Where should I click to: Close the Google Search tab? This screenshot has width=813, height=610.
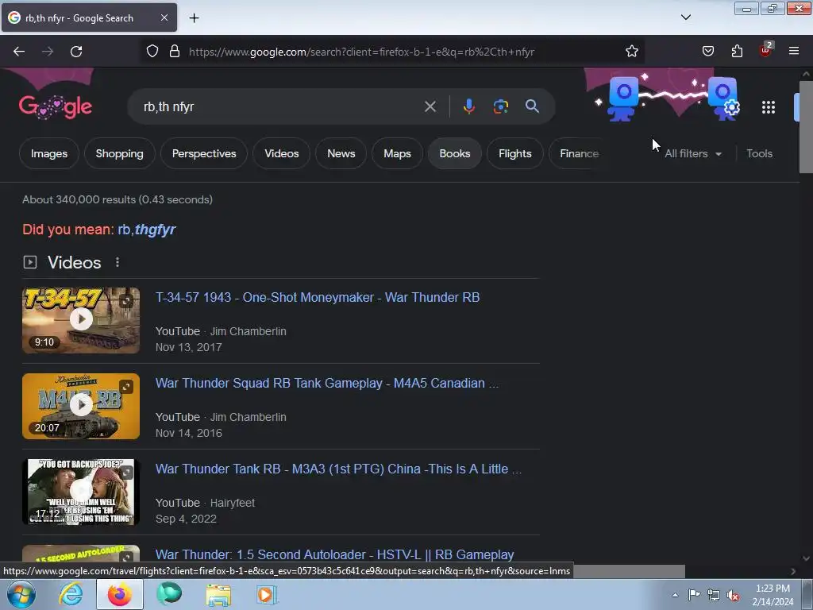click(x=164, y=17)
